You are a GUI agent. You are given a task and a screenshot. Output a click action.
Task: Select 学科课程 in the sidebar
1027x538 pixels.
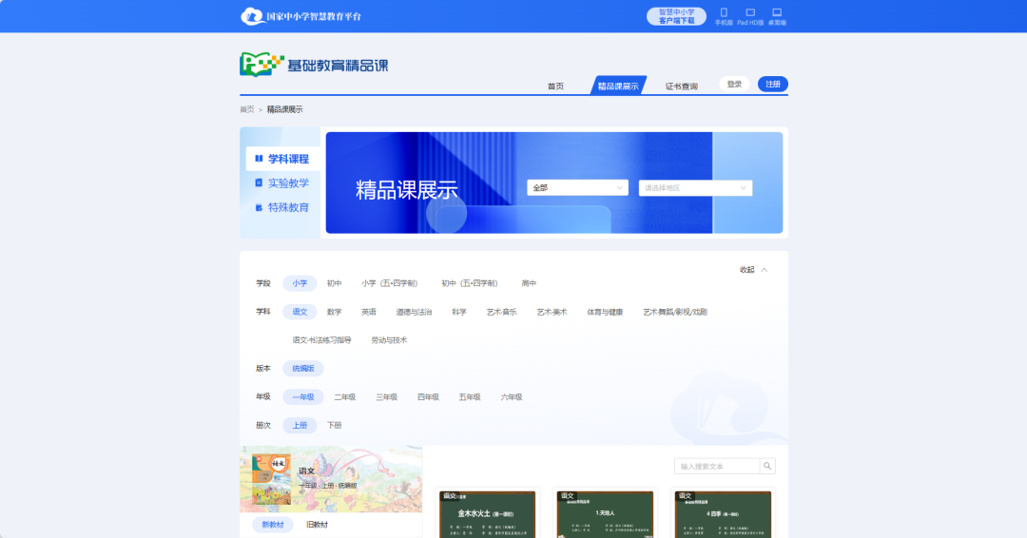pyautogui.click(x=283, y=159)
